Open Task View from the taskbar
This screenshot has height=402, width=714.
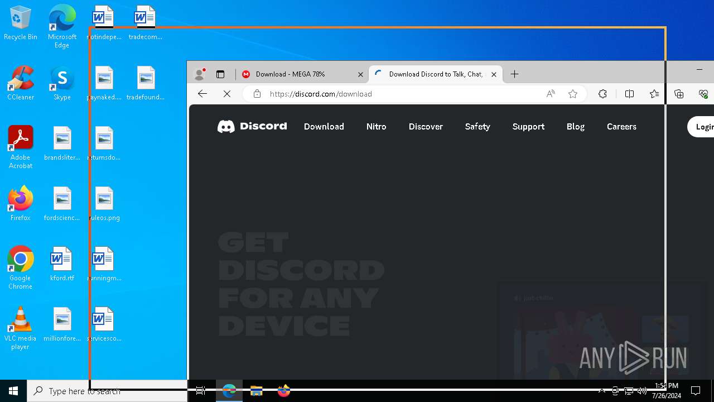[x=201, y=391]
